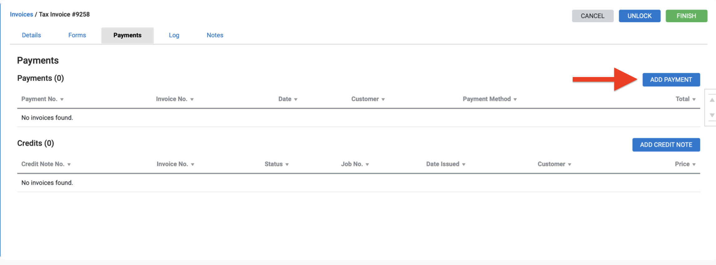Switch to the Forms tab
The width and height of the screenshot is (716, 265).
(77, 35)
